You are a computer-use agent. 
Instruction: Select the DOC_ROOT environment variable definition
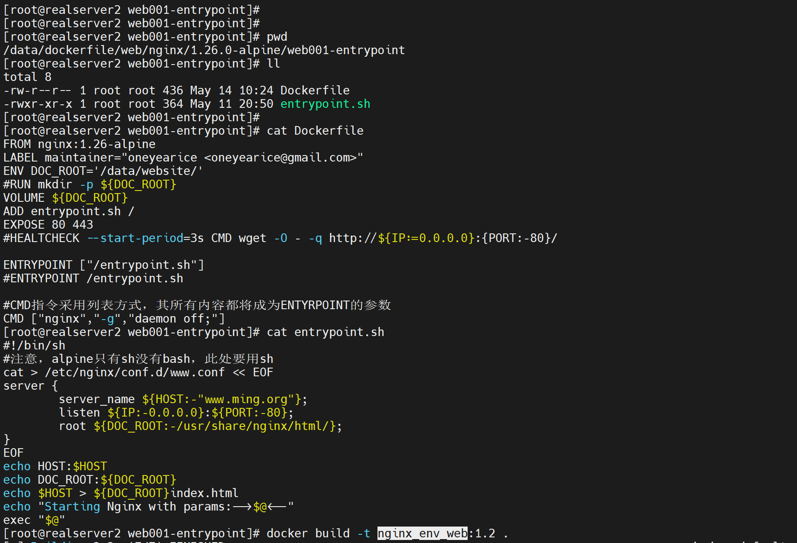click(x=102, y=171)
